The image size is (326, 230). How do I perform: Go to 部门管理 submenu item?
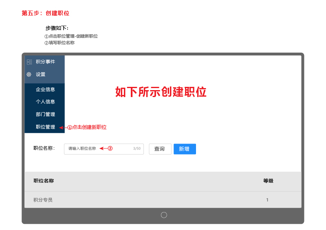pyautogui.click(x=45, y=114)
